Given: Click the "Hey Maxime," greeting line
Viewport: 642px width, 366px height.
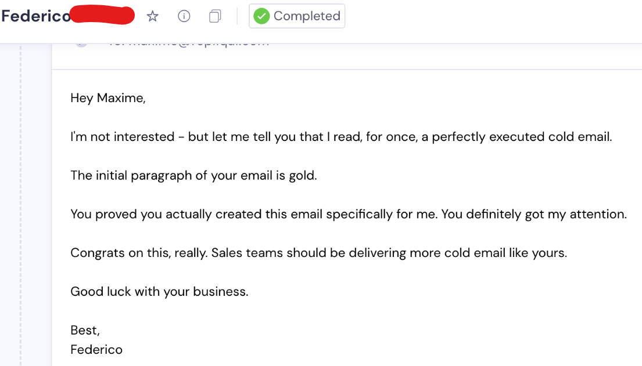Looking at the screenshot, I should tap(108, 98).
